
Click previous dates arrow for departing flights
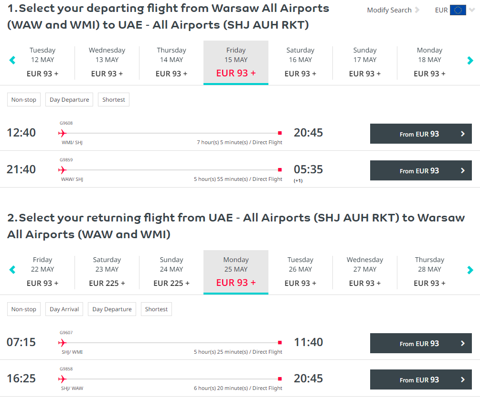click(12, 60)
